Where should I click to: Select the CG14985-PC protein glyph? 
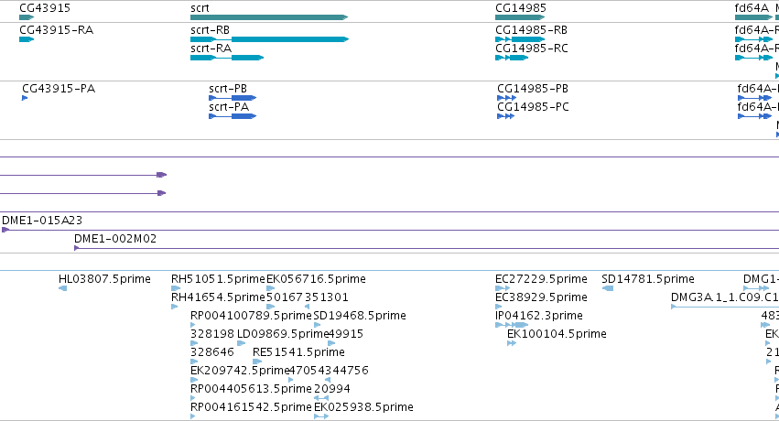(x=505, y=116)
